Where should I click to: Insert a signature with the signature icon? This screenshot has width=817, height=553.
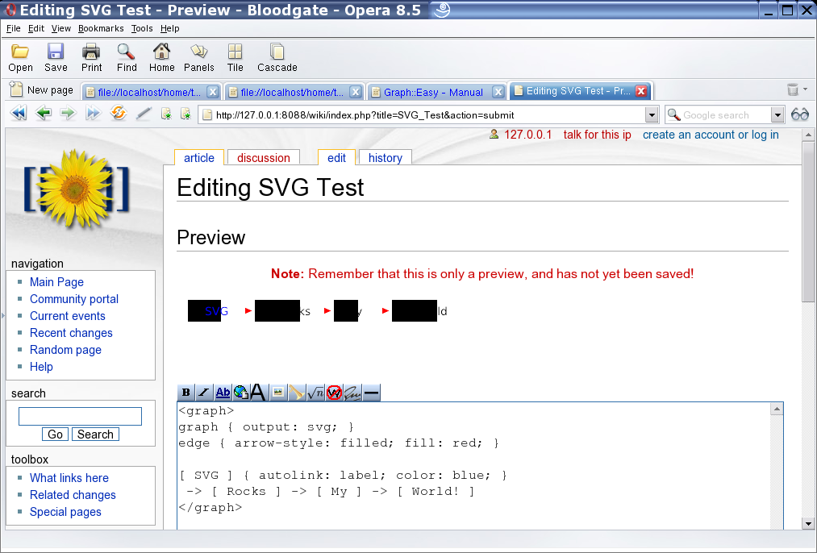pos(352,393)
